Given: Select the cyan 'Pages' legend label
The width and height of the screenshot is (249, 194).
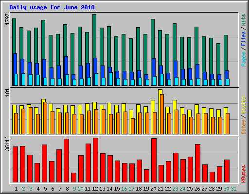Looking at the screenshot, I should (244, 59).
